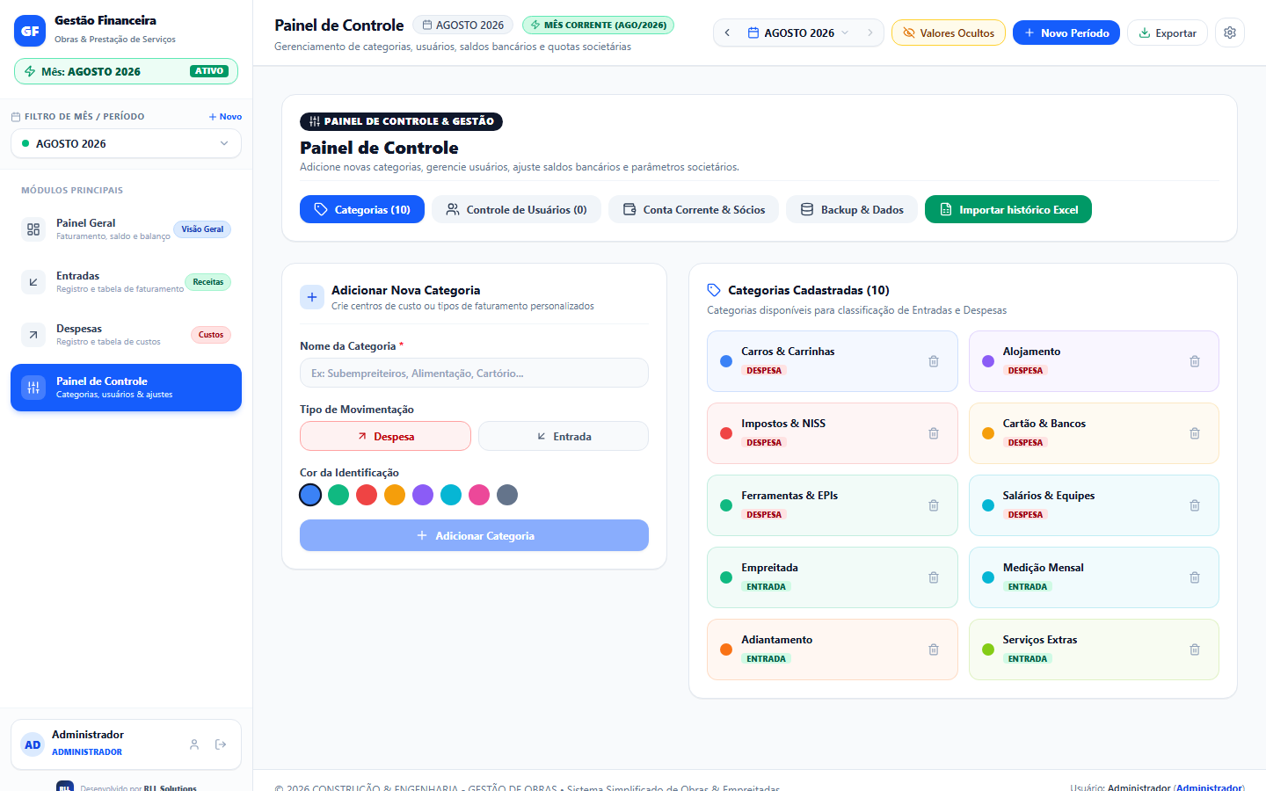Click trash icon for Impostos & NISS
Viewport: 1266px width, 791px height.
tap(934, 433)
